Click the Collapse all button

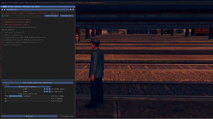pos(67,16)
